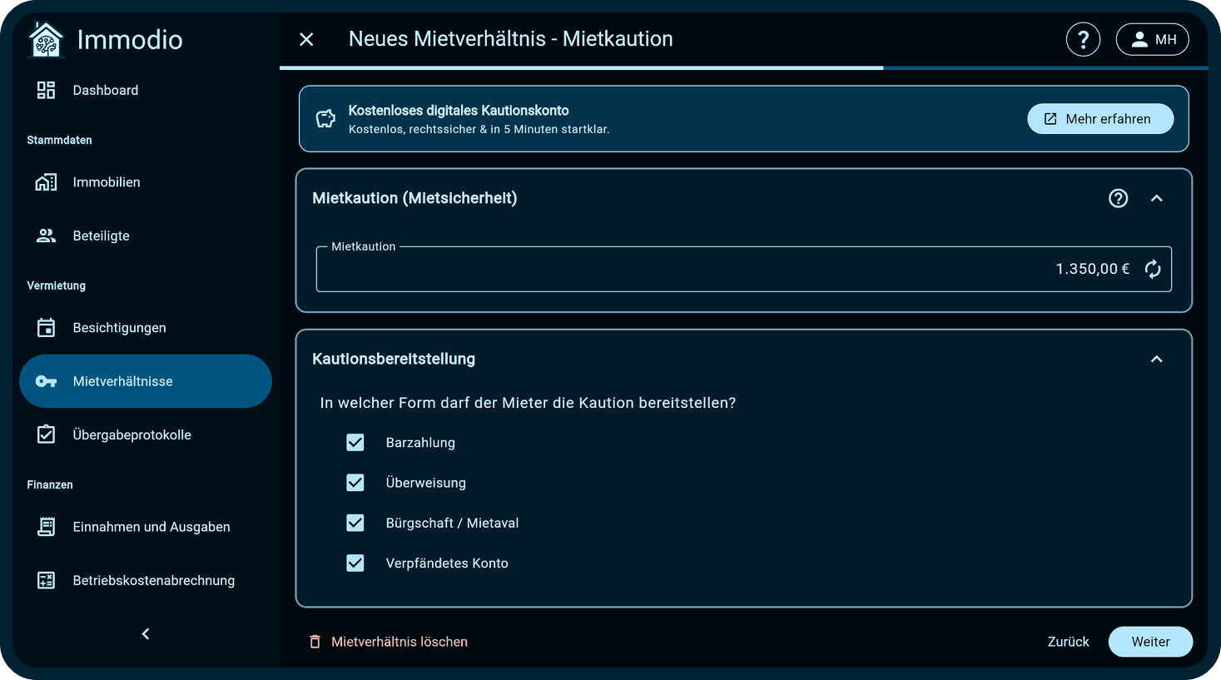
Task: Click the Verpfändetes Konto label text
Action: click(447, 563)
